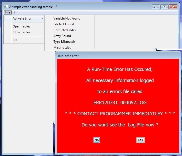Click No in the Run-time error dialog
182x156 pixels.
click(97, 140)
